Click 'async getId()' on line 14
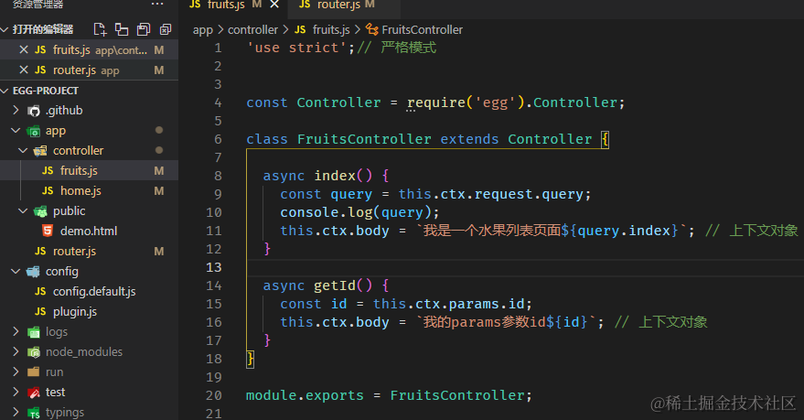This screenshot has height=420, width=804. [317, 285]
